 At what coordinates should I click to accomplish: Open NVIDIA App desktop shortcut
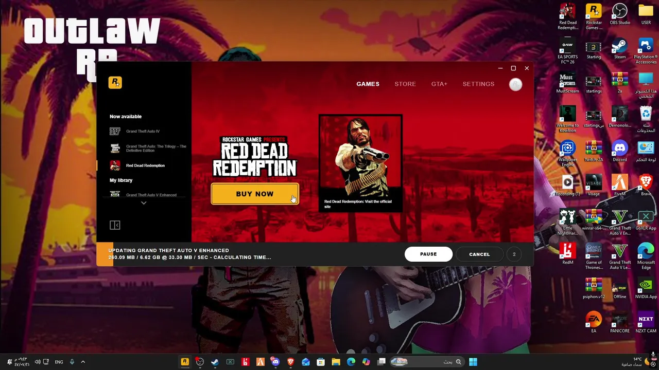[646, 289]
